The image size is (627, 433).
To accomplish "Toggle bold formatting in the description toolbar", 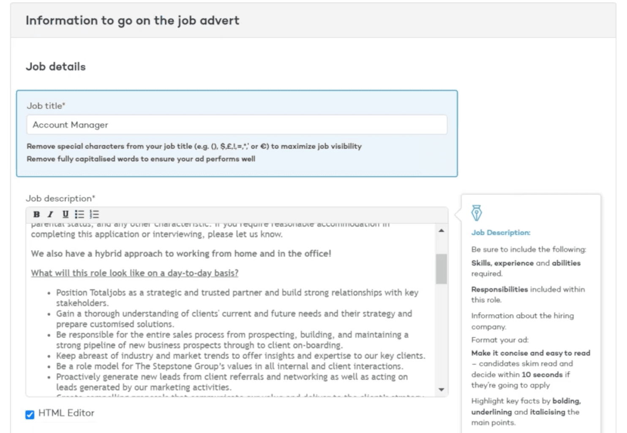I will click(36, 214).
